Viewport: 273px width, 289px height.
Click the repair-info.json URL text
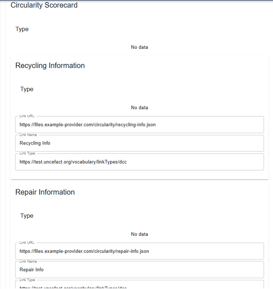pos(84,251)
